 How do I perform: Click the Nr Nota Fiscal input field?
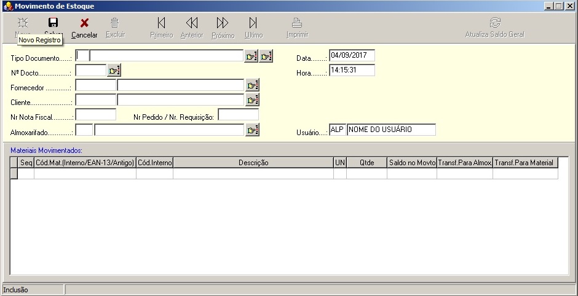[95, 114]
